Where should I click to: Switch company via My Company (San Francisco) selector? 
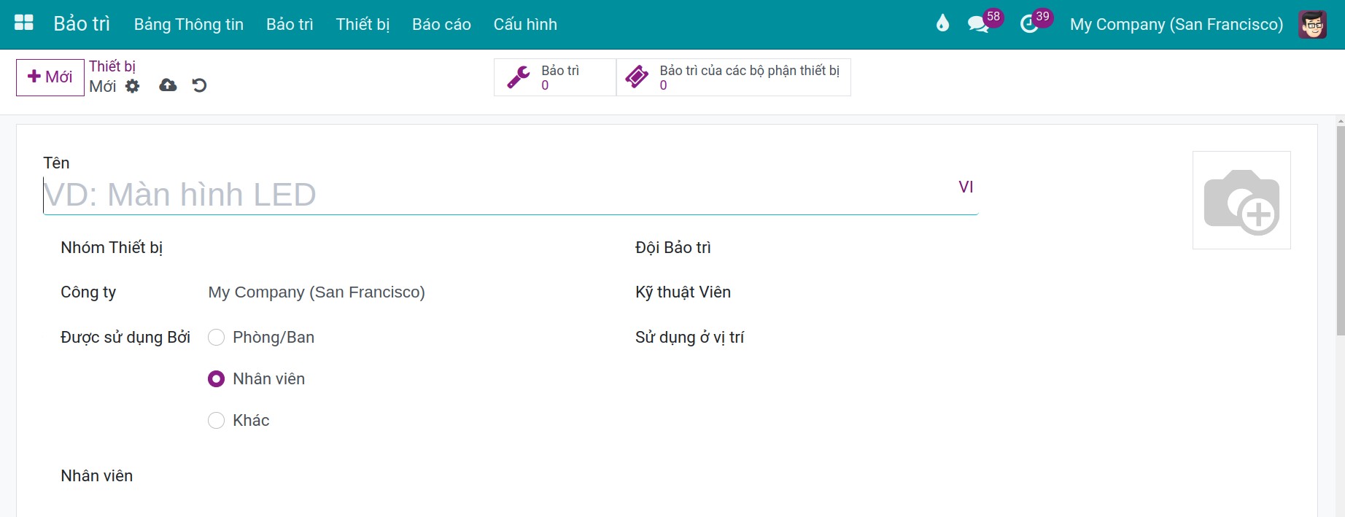[x=1177, y=24]
